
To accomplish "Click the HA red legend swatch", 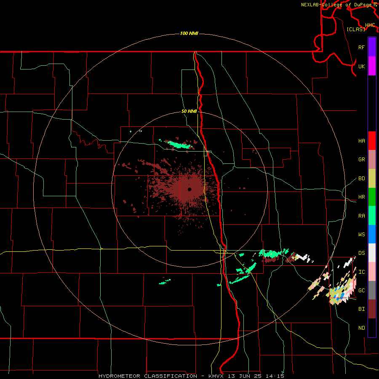I will (372, 141).
